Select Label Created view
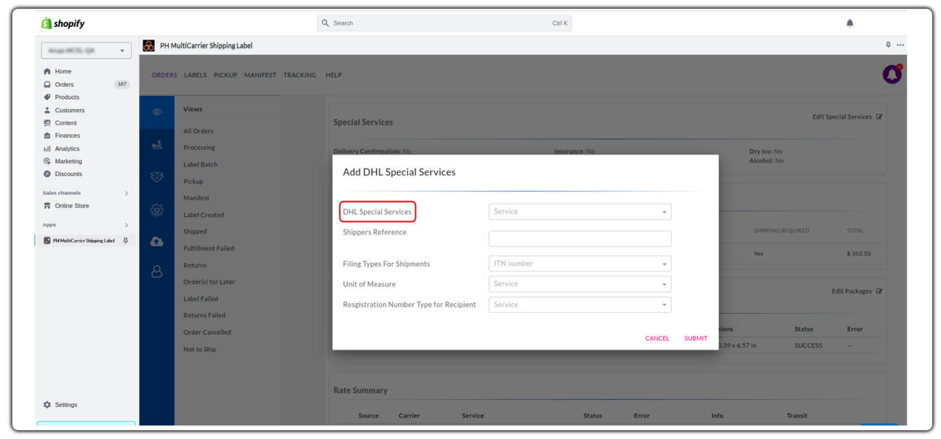Viewport: 941px width, 439px height. [x=204, y=215]
